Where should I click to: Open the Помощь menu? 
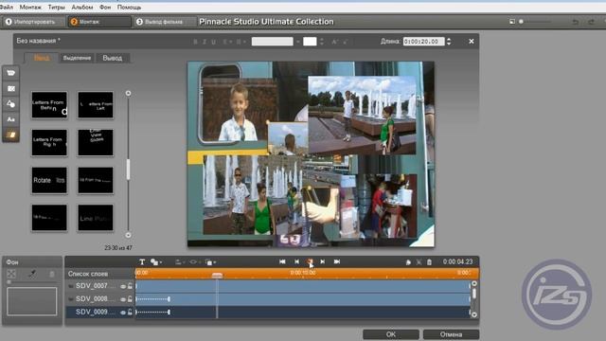[129, 7]
